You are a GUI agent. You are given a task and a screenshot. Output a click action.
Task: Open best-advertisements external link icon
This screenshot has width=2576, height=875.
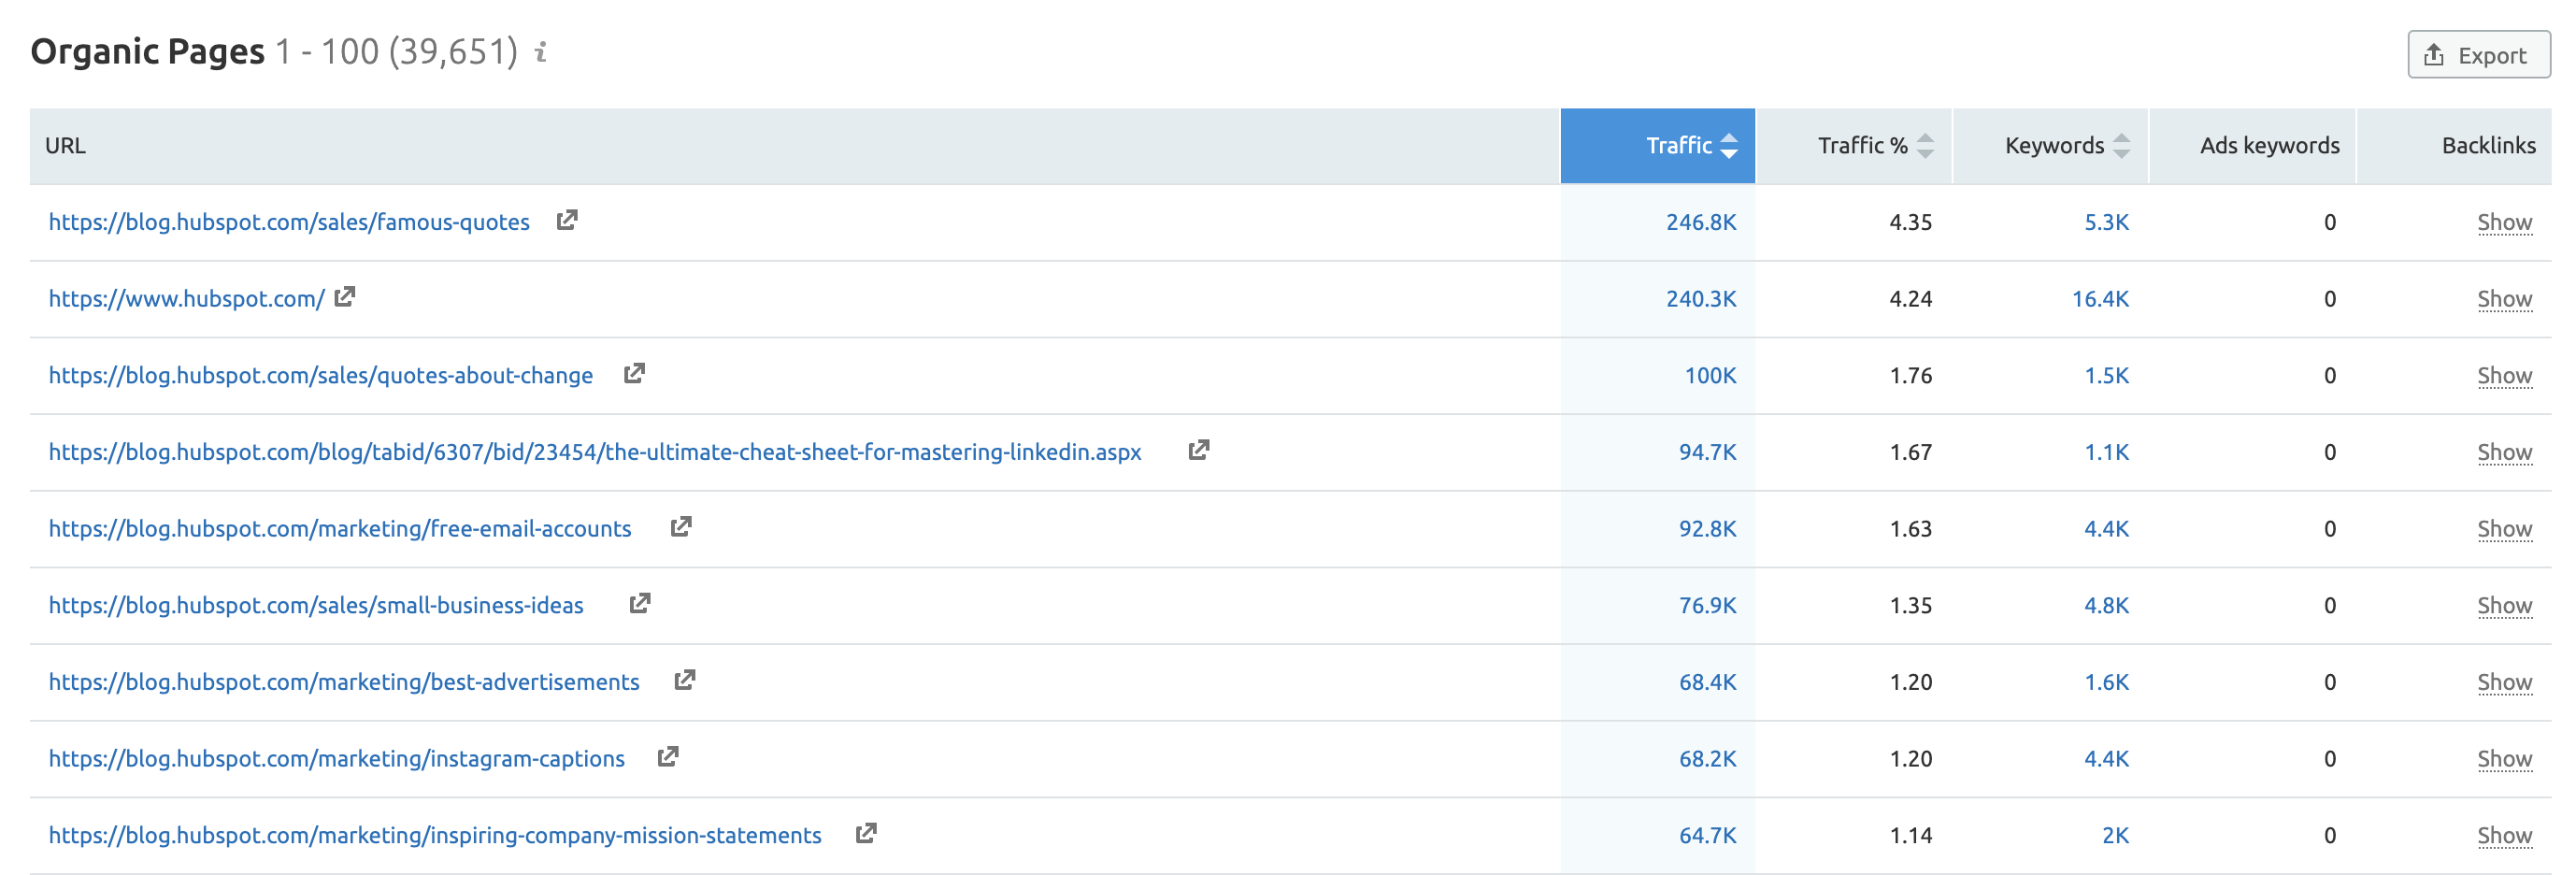tap(685, 680)
